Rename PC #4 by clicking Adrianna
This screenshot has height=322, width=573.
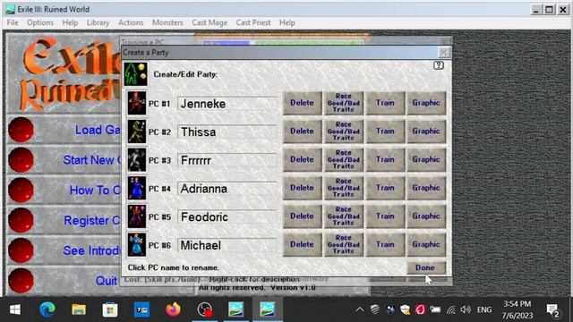click(x=227, y=189)
